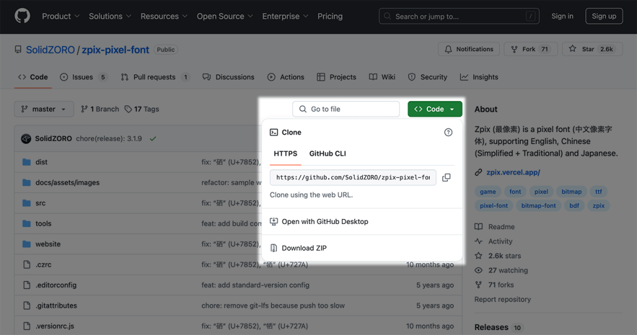Image resolution: width=637 pixels, height=335 pixels.
Task: Open the Pull requests tab
Action: (155, 77)
